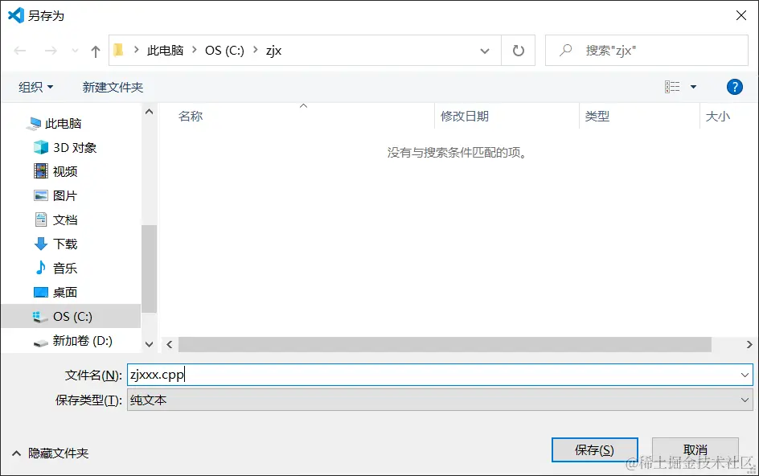Click the Visual Studio Code title bar icon

point(14,14)
